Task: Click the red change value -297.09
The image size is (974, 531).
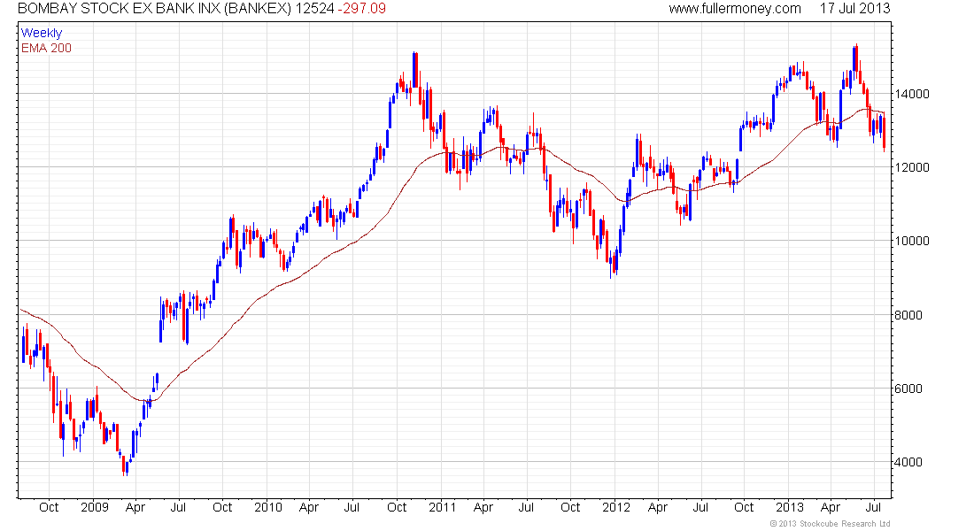Action: 361,9
